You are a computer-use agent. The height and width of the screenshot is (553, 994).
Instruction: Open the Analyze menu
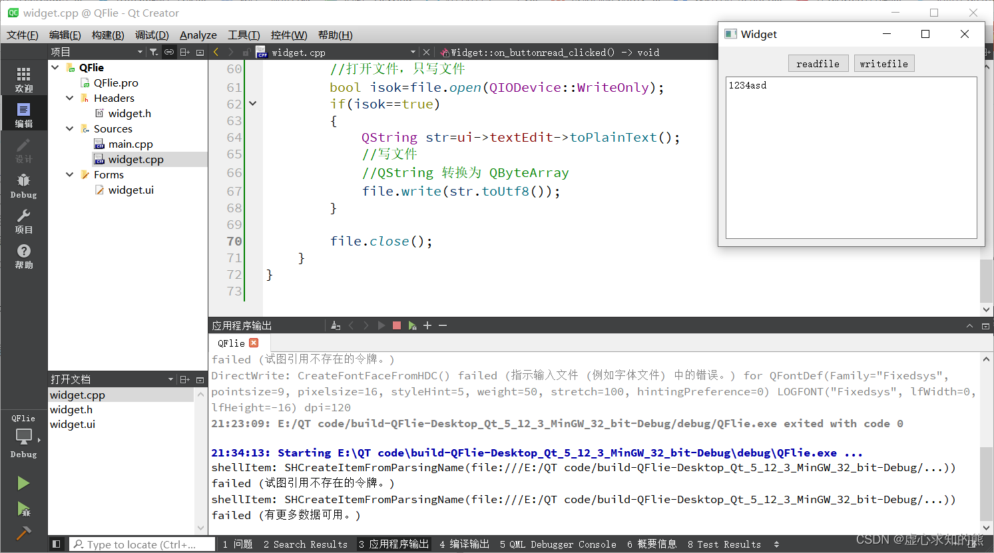(198, 35)
